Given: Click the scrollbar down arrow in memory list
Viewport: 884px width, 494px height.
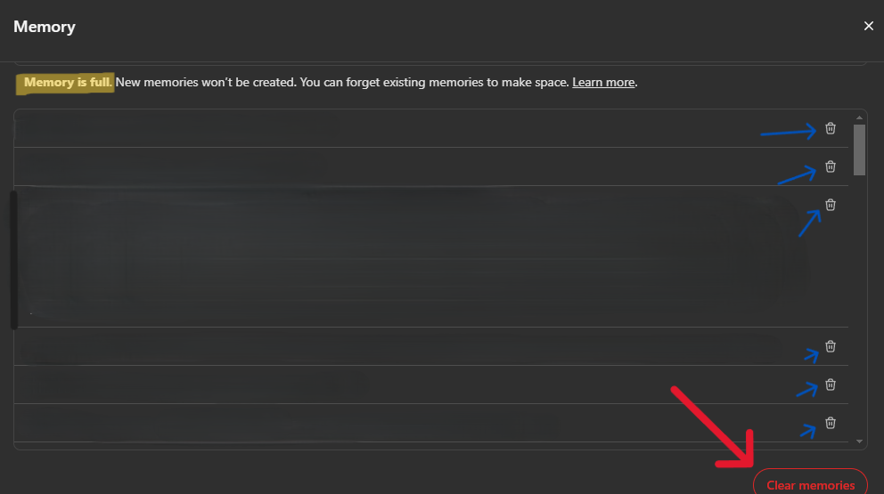Looking at the screenshot, I should pos(859,441).
